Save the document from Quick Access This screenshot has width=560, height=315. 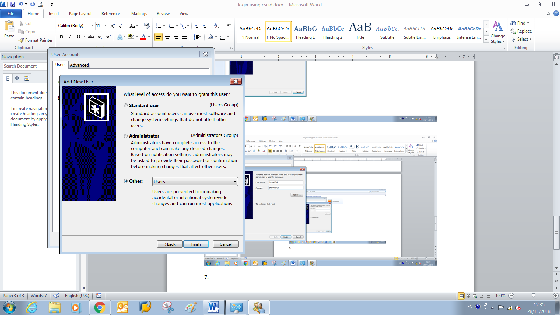[x=13, y=5]
